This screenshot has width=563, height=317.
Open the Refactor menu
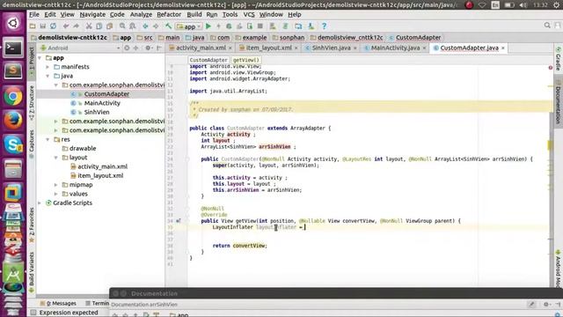tap(169, 15)
